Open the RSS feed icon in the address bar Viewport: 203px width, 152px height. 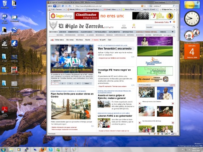pyautogui.click(x=142, y=6)
